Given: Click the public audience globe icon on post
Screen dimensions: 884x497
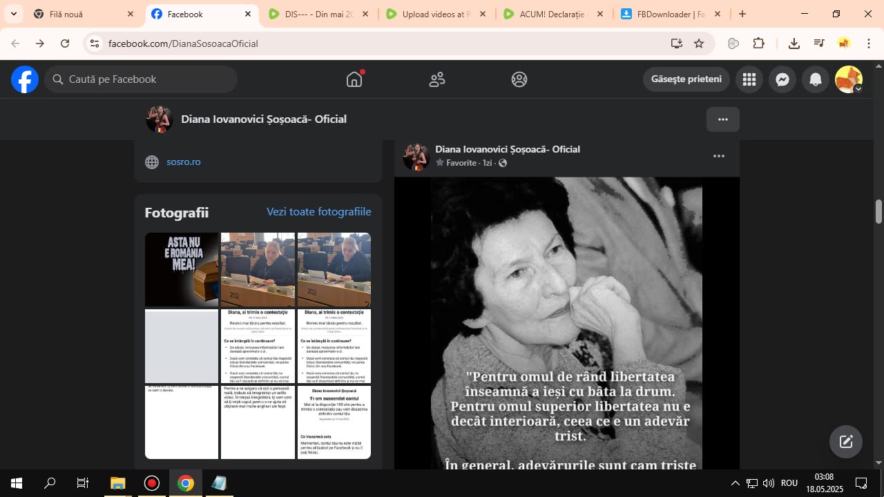Looking at the screenshot, I should 503,163.
